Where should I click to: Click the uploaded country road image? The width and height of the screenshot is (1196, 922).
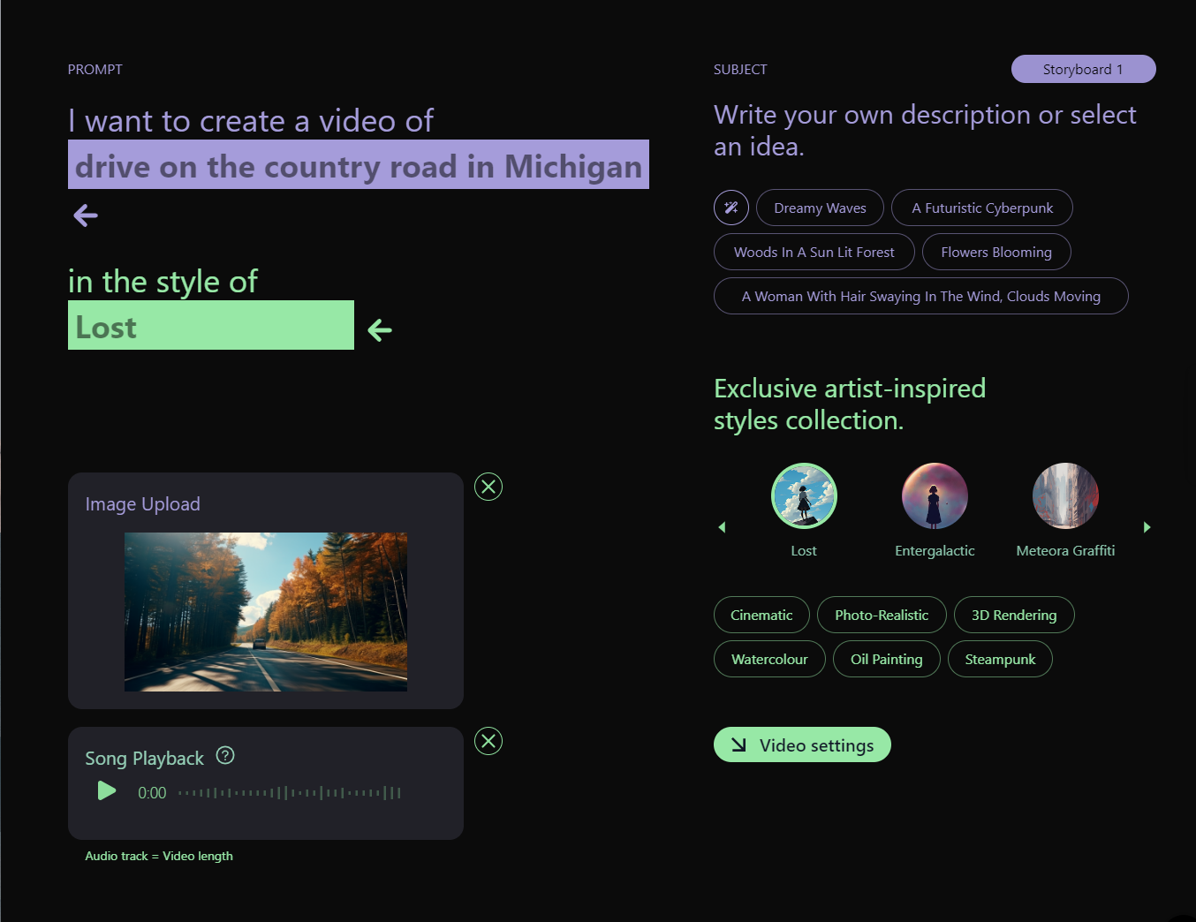pos(266,612)
